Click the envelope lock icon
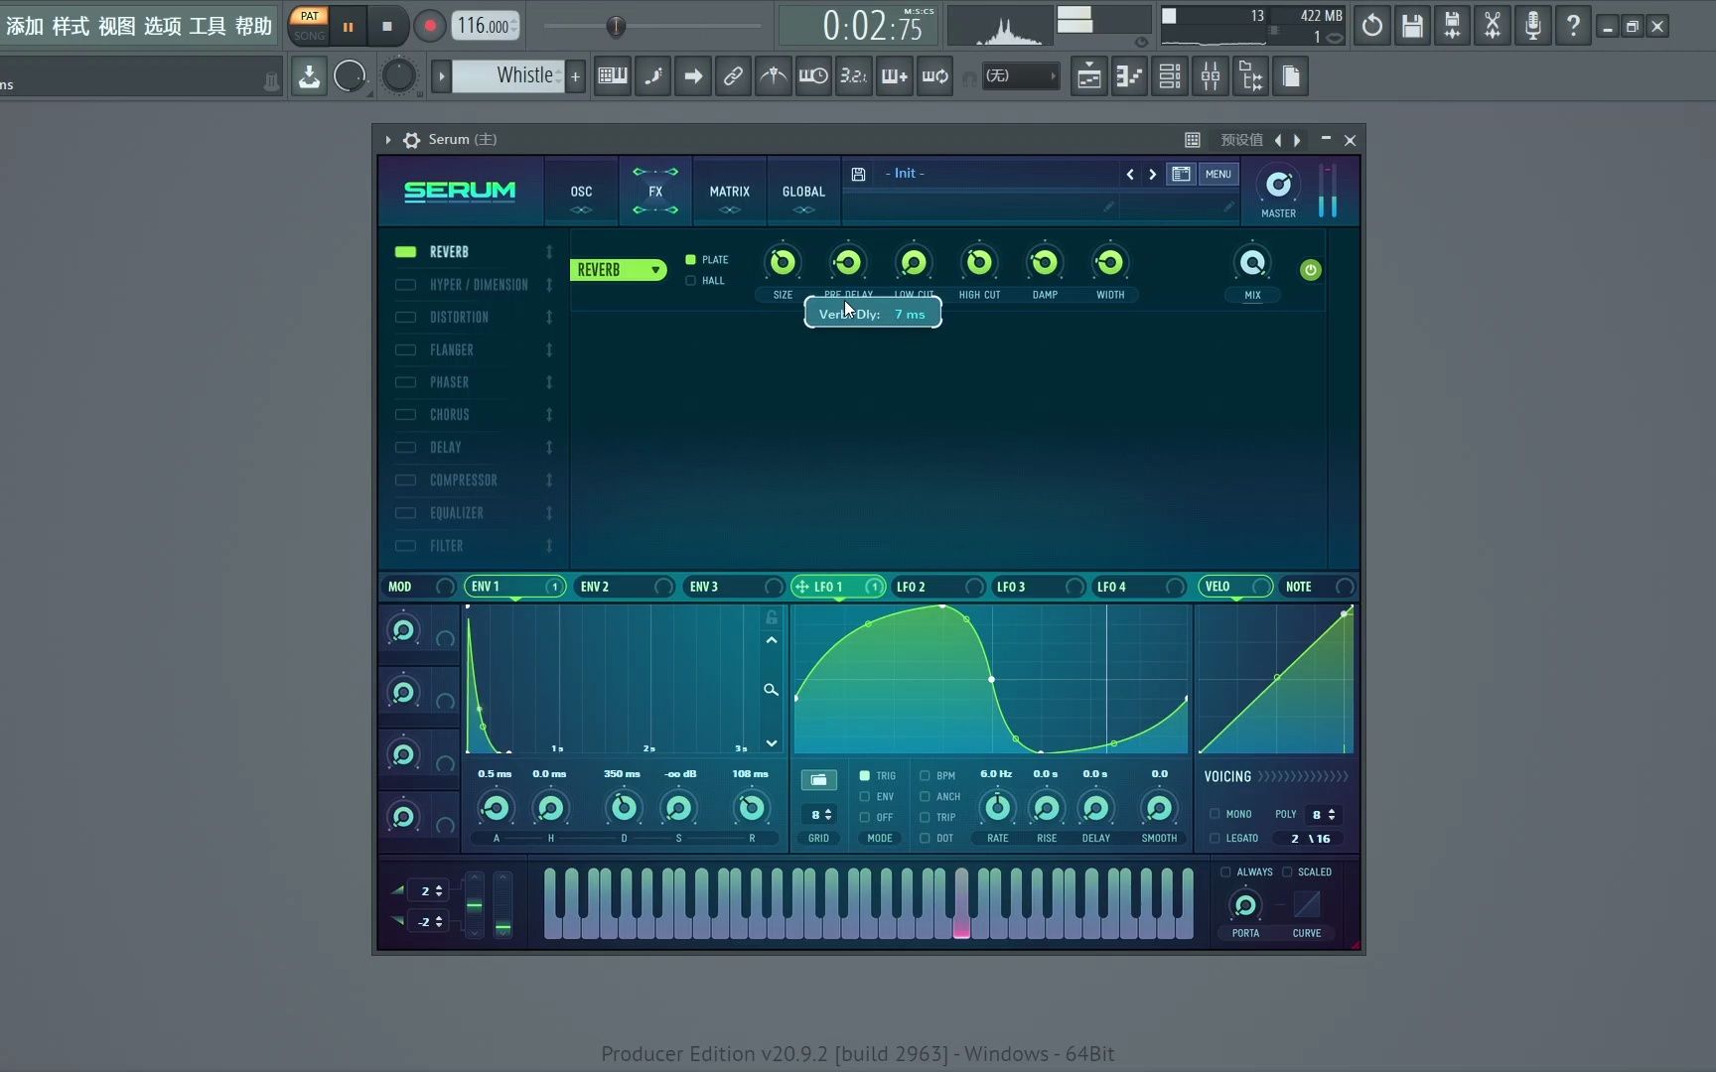This screenshot has height=1072, width=1716. (x=772, y=617)
